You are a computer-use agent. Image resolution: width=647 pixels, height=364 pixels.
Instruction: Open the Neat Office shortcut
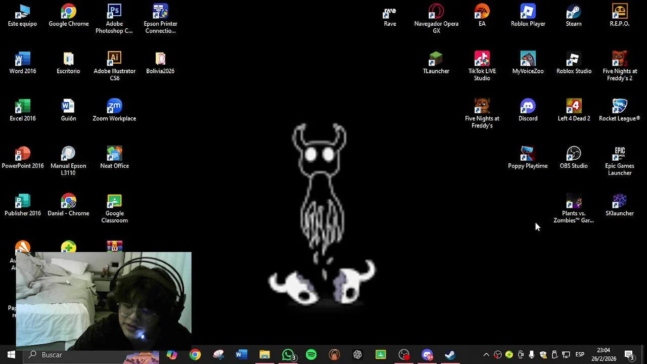coord(114,158)
